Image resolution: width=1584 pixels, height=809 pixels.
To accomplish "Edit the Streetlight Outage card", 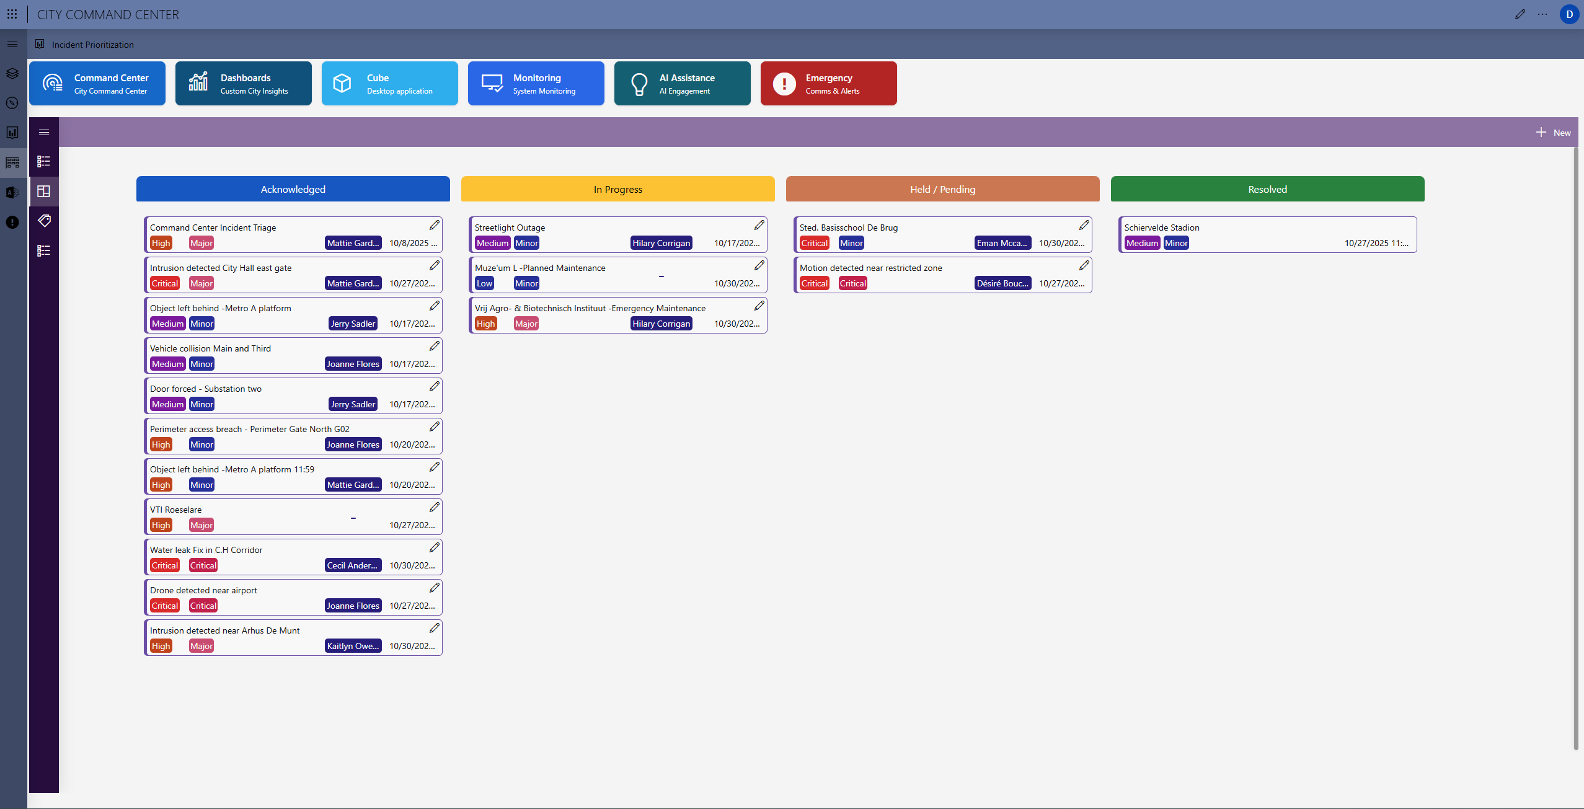I will (x=759, y=225).
